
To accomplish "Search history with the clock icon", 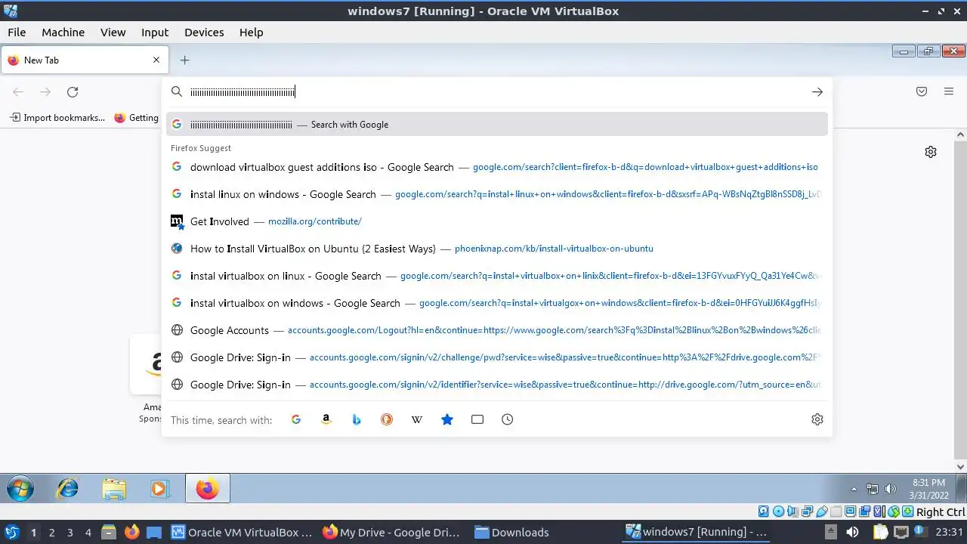I will pos(508,419).
